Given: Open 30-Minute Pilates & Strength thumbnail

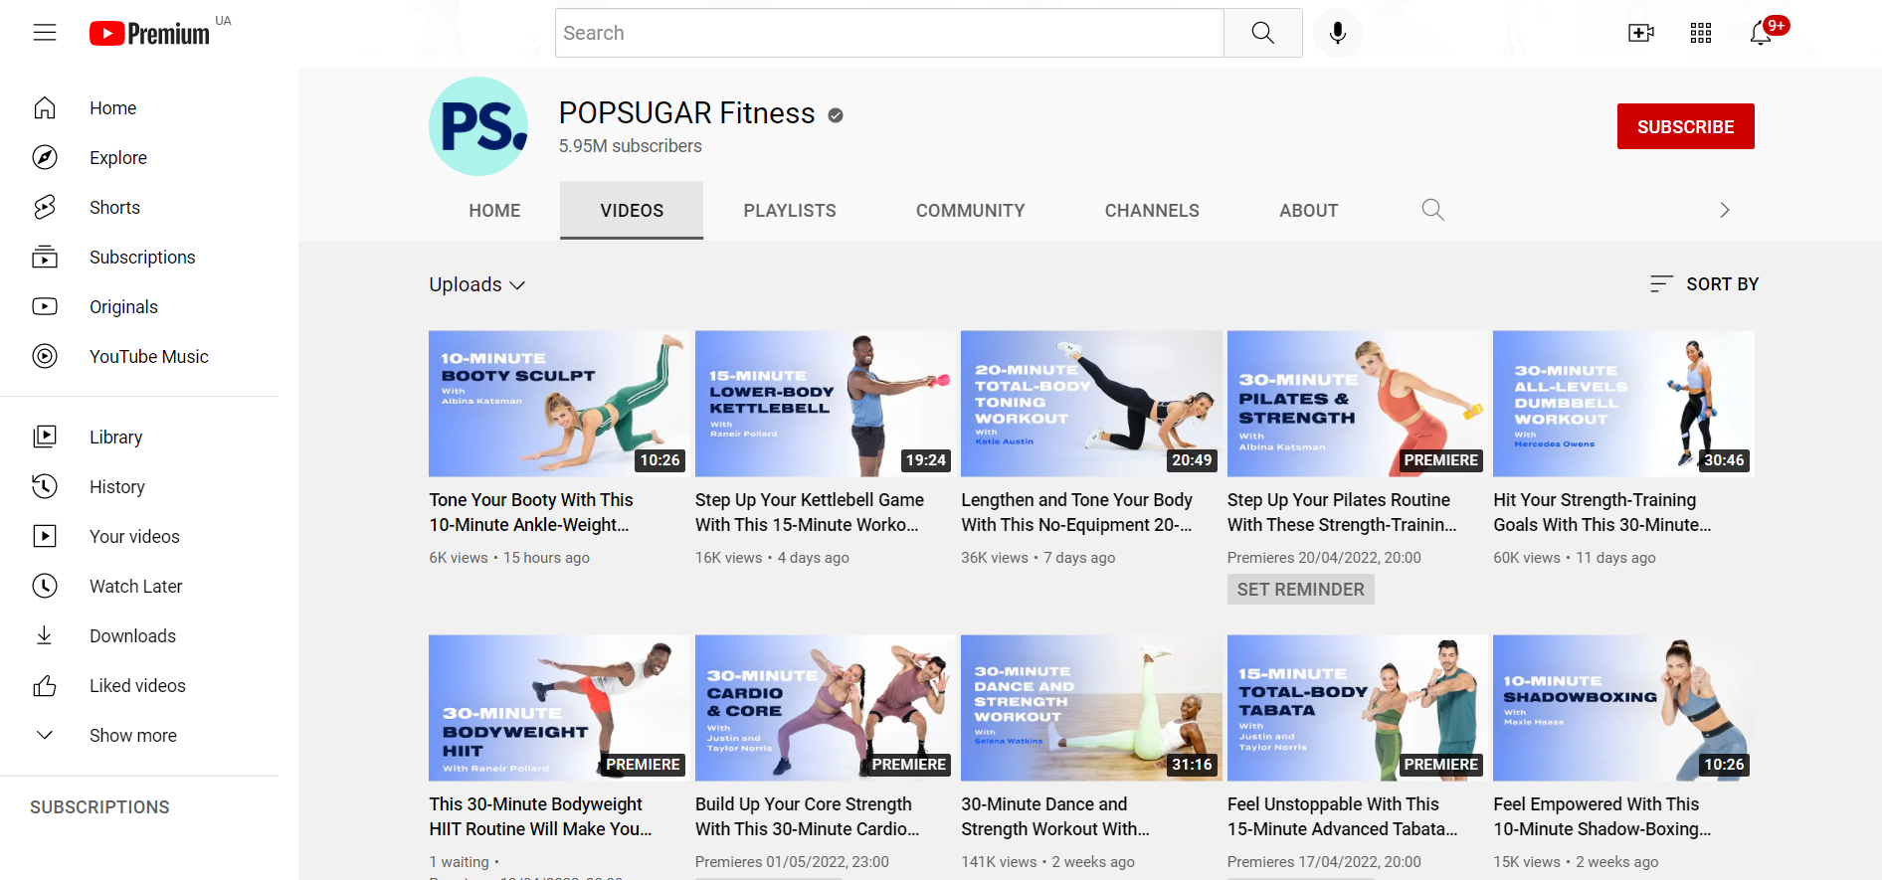Looking at the screenshot, I should tap(1358, 404).
